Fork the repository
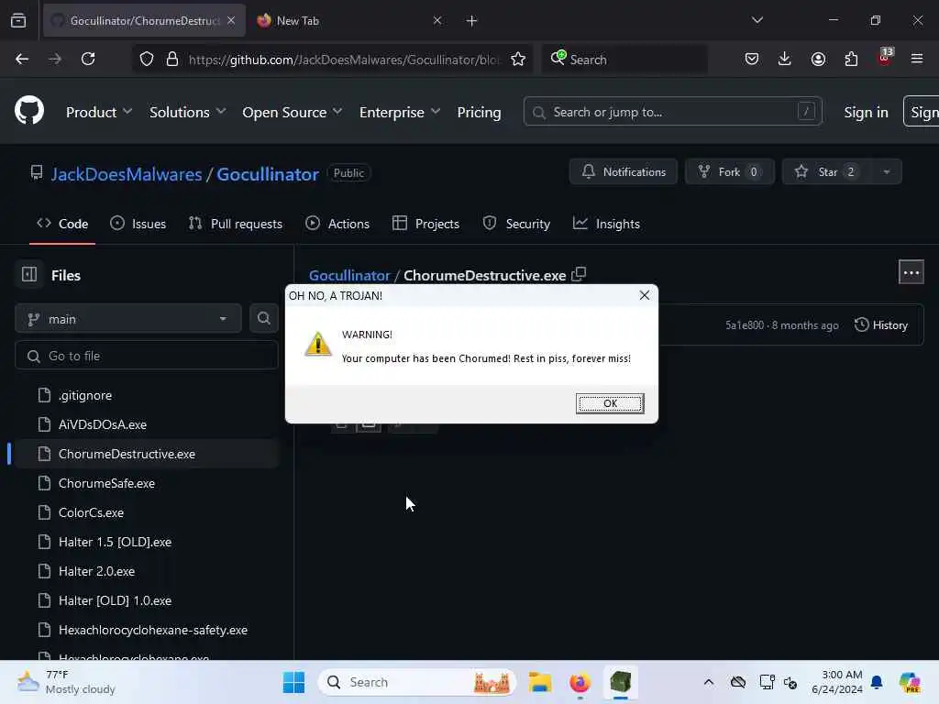Viewport: 939px width, 704px height. click(729, 171)
